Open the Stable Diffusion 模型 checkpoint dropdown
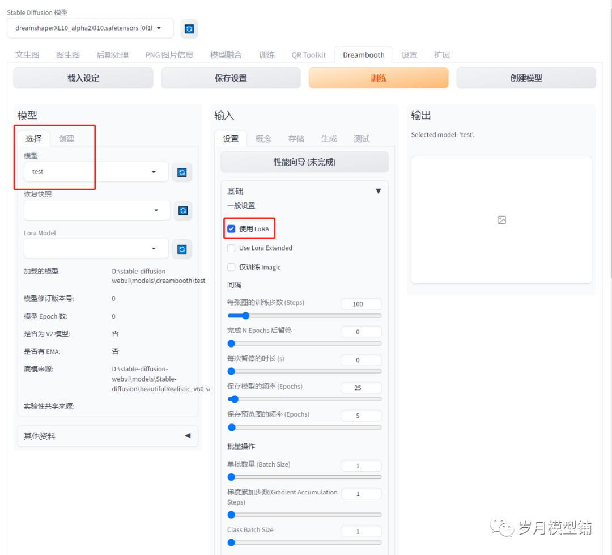This screenshot has width=612, height=555. 90,28
